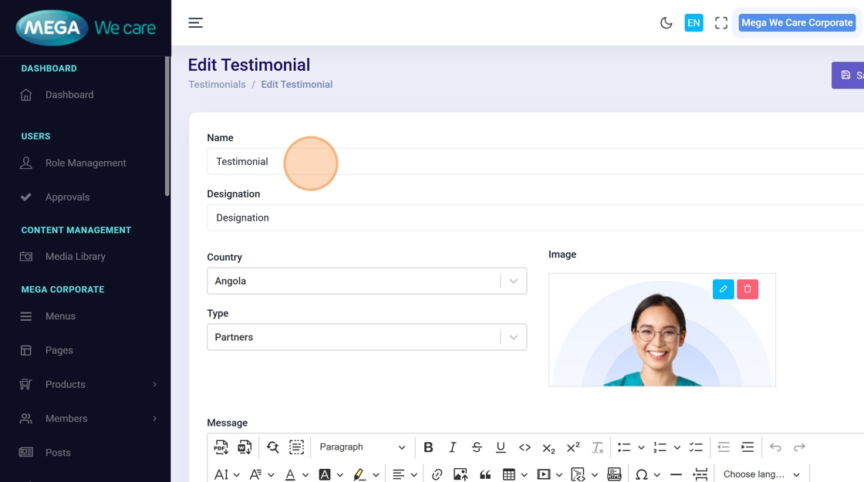Screen dimensions: 864x482
Task: Collapse sidebar using the hamburger menu icon
Action: [196, 23]
